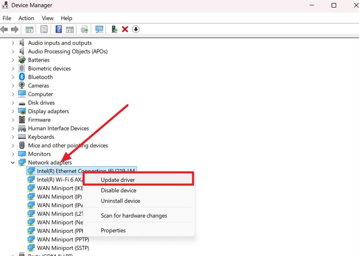Open the Action menu
Image resolution: width=359 pixels, height=256 pixels.
coord(26,18)
